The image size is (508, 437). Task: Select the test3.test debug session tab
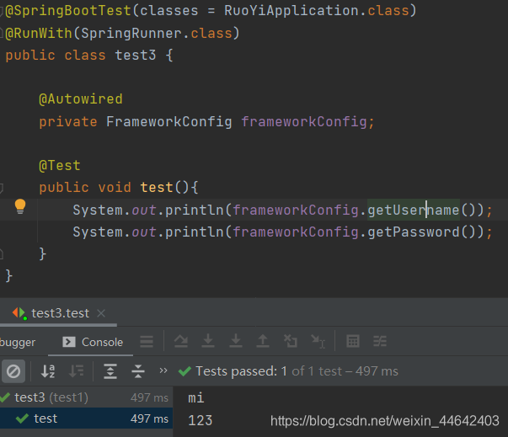coord(60,313)
